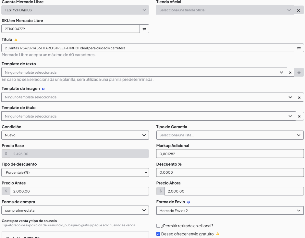Open help icon next to Template de imagen
The width and height of the screenshot is (305, 238).
[x=43, y=89]
